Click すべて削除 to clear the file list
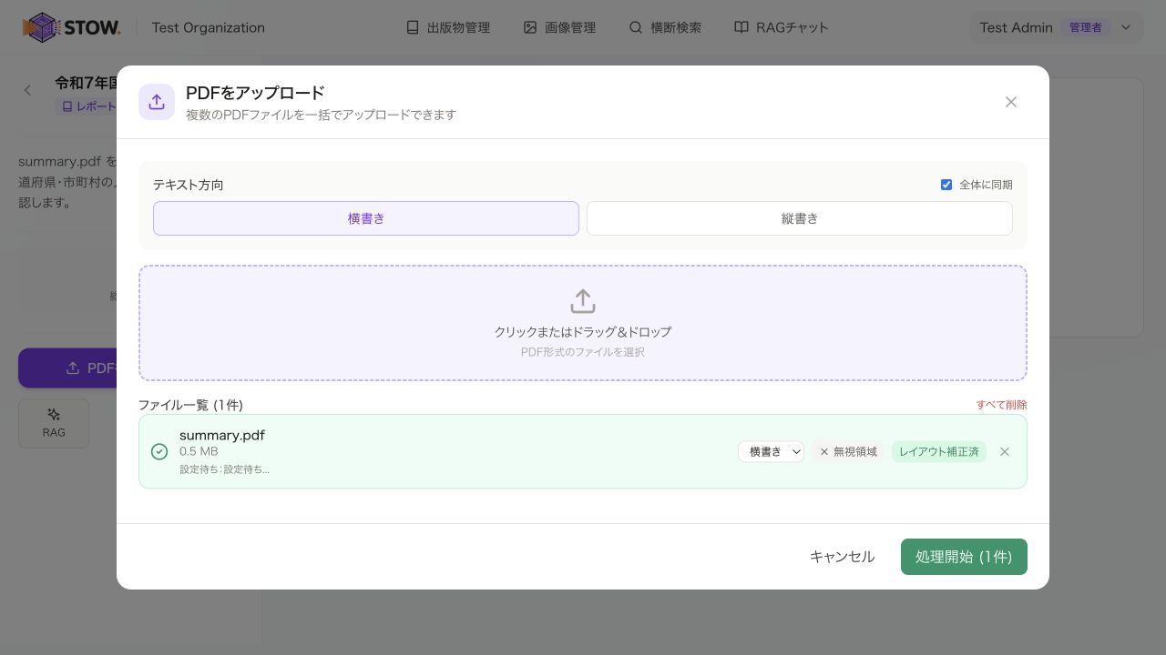This screenshot has height=655, width=1166. click(x=1002, y=405)
